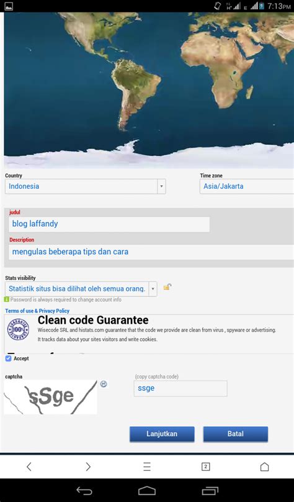This screenshot has width=294, height=502.
Task: Click the captcha code input with ssge
Action: point(180,388)
